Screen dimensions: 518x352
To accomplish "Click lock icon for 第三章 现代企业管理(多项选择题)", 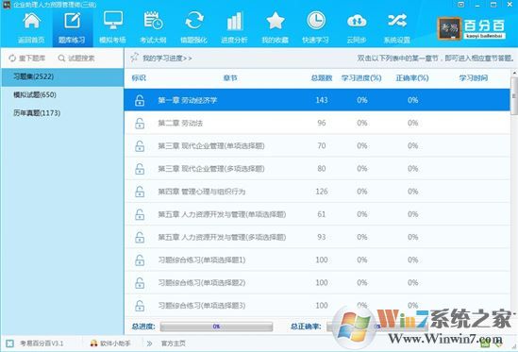I will tap(140, 169).
